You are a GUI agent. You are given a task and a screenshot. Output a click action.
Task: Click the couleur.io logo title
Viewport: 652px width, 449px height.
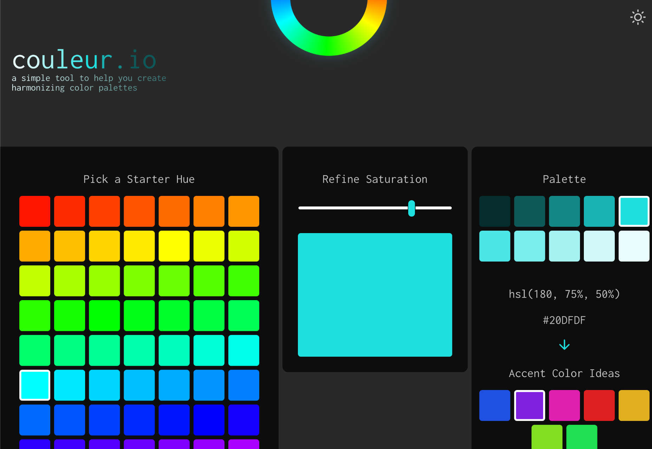[84, 60]
